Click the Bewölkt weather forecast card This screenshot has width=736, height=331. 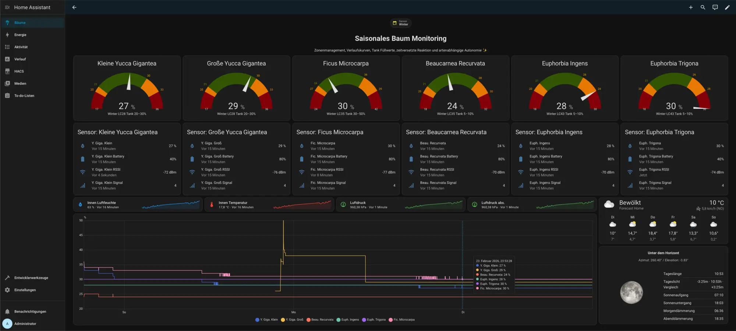click(664, 221)
